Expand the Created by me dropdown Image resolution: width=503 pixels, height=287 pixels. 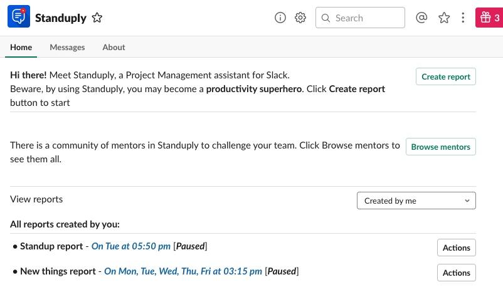[x=416, y=201]
